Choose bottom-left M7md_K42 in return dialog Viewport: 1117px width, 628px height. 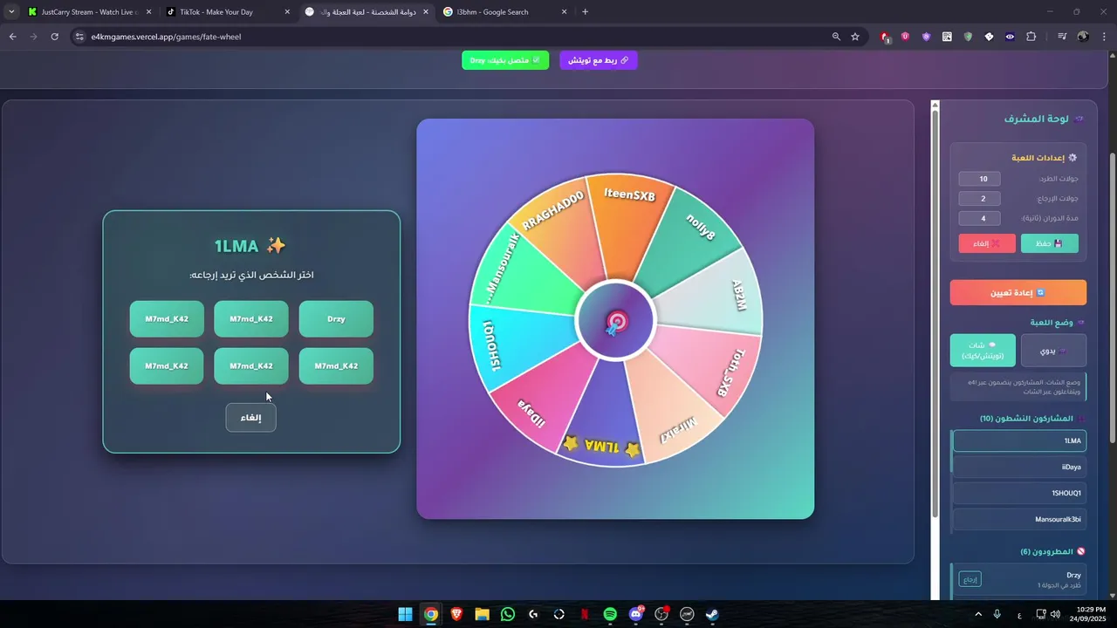coord(167,366)
